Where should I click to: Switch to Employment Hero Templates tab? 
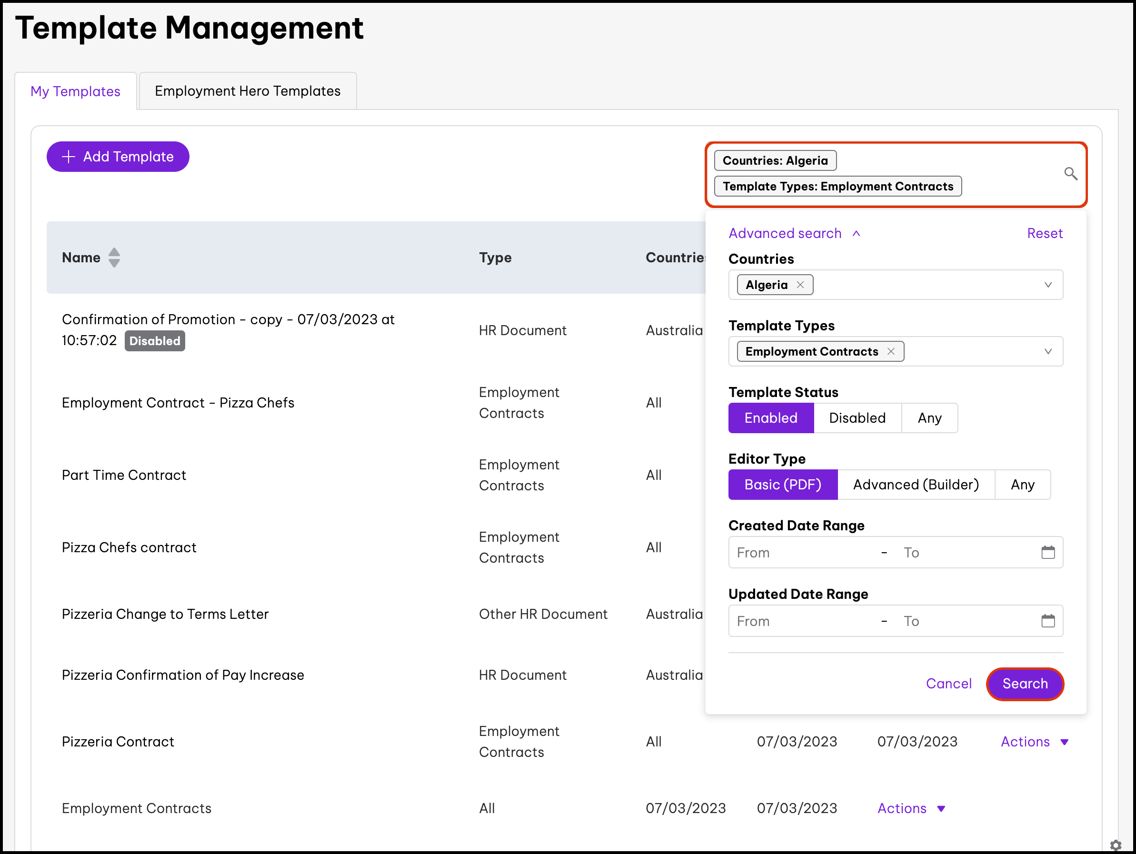pyautogui.click(x=248, y=91)
